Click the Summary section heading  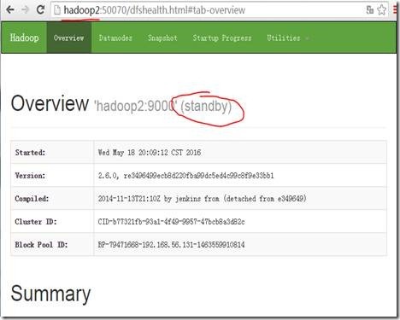[x=50, y=294]
